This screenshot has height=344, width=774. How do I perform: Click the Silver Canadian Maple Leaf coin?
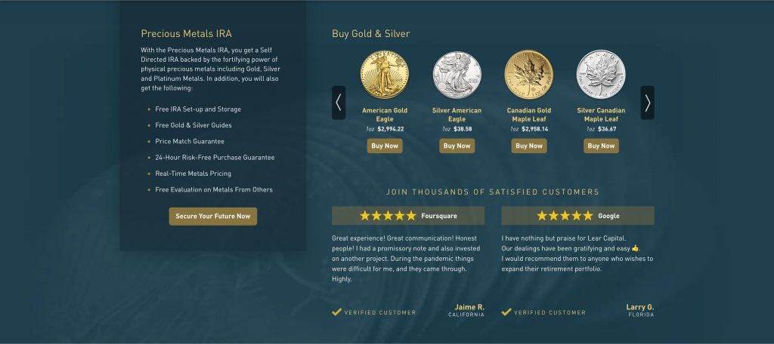click(601, 75)
